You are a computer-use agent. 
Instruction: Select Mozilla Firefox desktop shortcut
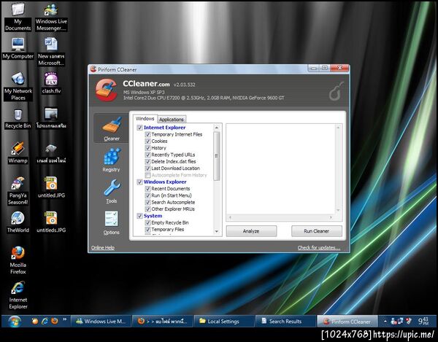(x=18, y=260)
